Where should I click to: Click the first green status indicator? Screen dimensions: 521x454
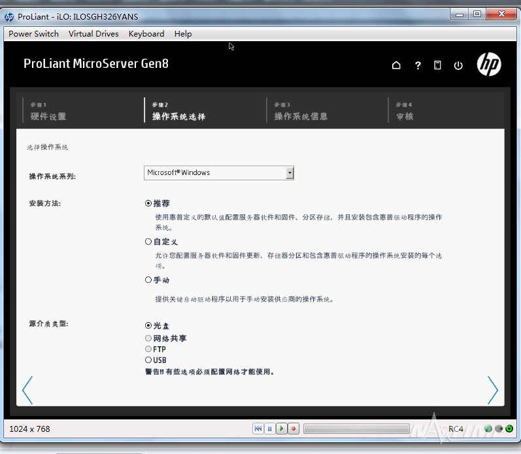coord(488,429)
